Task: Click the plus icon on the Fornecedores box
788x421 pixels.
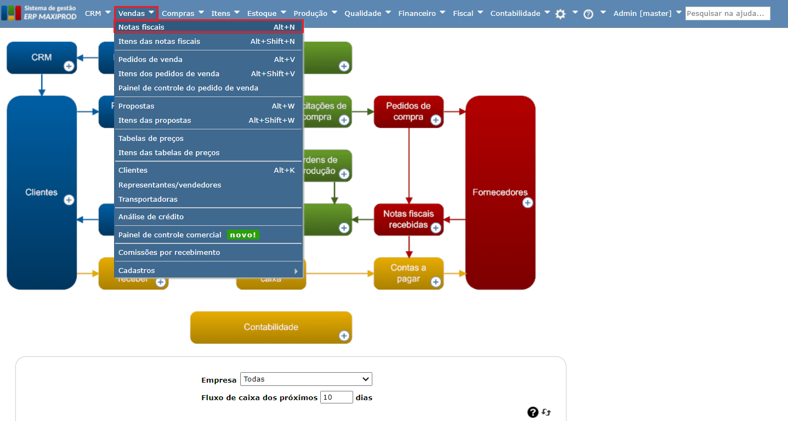Action: point(527,202)
